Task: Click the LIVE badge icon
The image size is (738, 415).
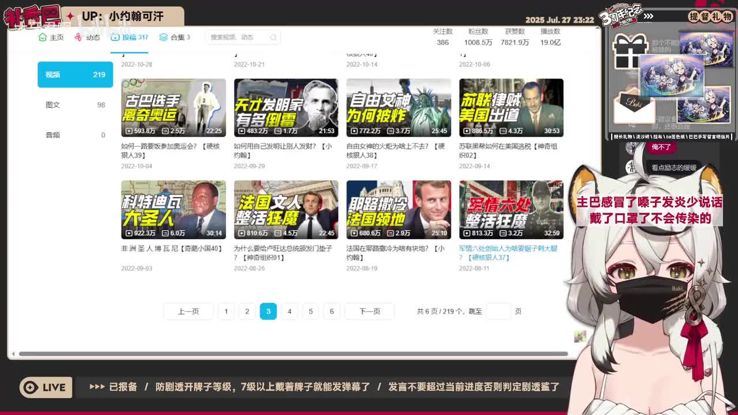Action: 46,387
